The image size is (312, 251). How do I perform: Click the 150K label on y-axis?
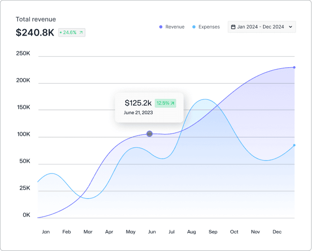23,108
